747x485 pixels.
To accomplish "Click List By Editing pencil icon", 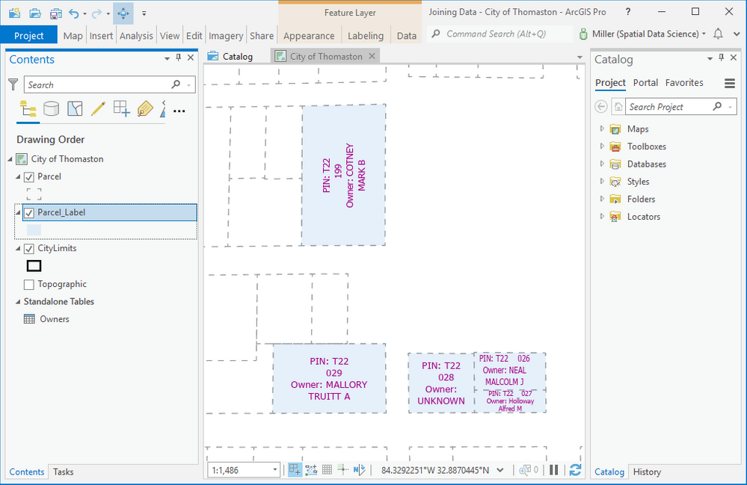I will tap(98, 108).
